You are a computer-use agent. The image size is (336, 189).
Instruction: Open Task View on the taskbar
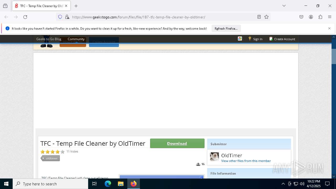(94, 184)
